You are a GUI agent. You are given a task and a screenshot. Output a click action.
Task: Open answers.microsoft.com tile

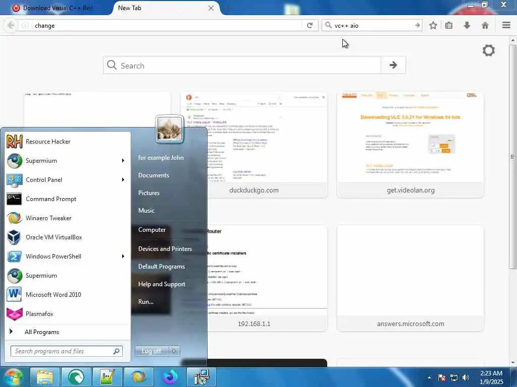410,278
